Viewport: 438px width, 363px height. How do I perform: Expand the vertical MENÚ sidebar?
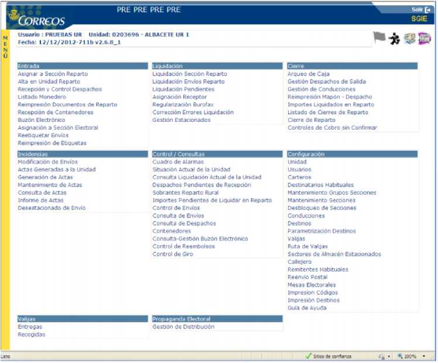(x=5, y=48)
